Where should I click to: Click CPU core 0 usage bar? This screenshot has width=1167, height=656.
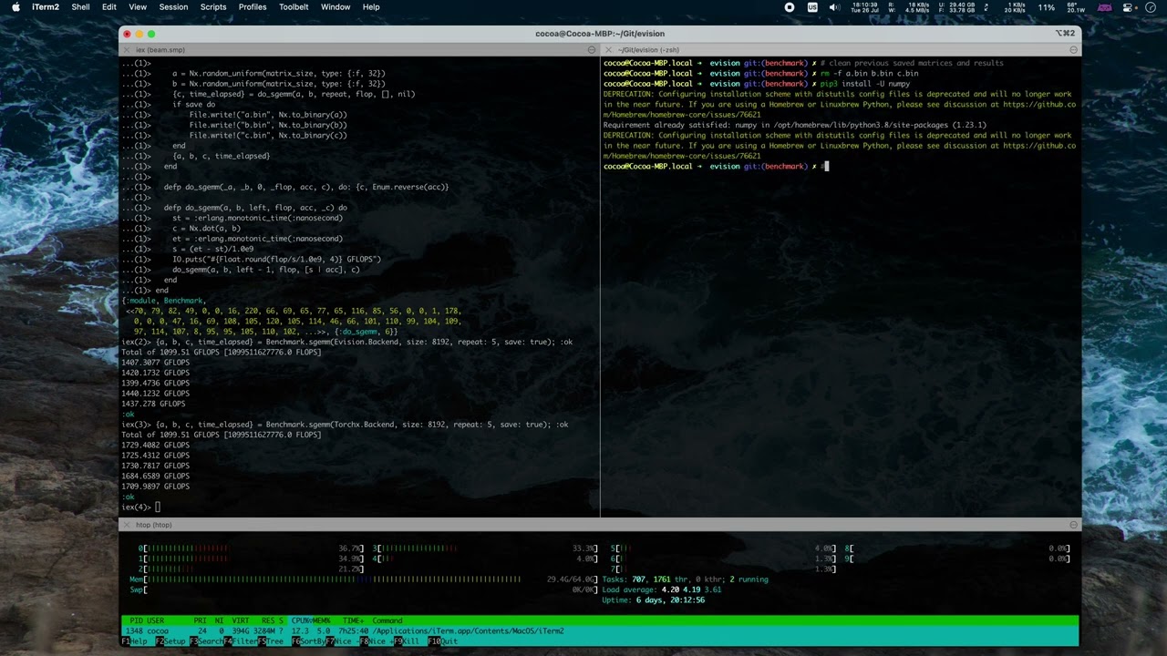[x=253, y=548]
